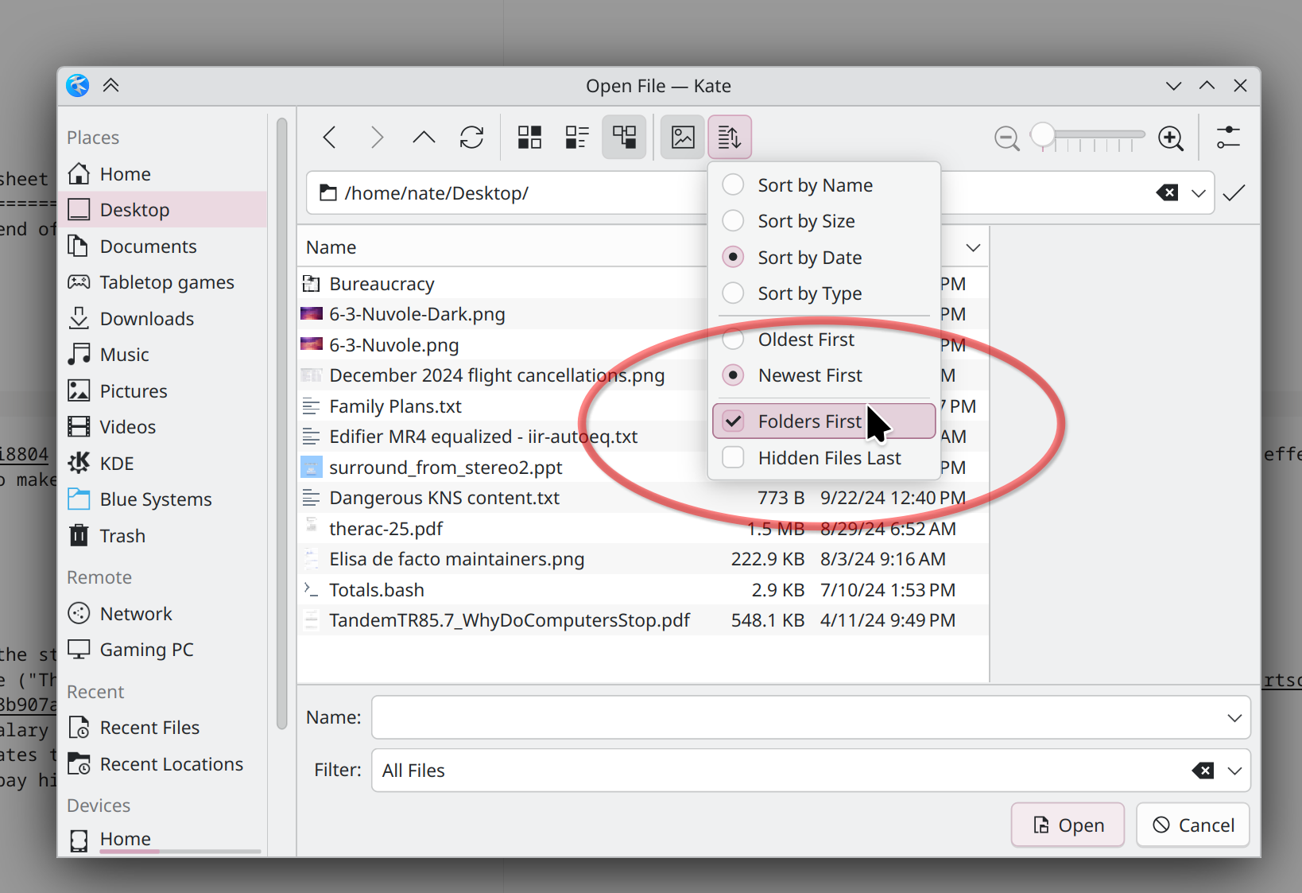Open Home device entry

[x=163, y=839]
